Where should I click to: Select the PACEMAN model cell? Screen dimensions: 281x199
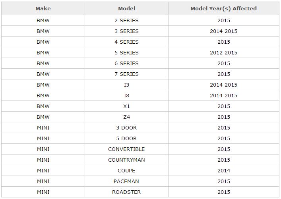(x=126, y=182)
